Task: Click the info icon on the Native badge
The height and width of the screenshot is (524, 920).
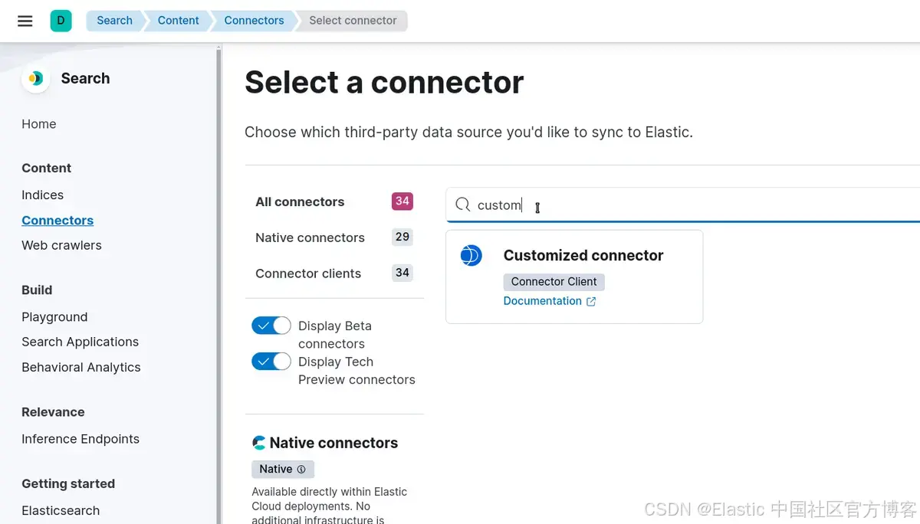Action: click(x=301, y=470)
